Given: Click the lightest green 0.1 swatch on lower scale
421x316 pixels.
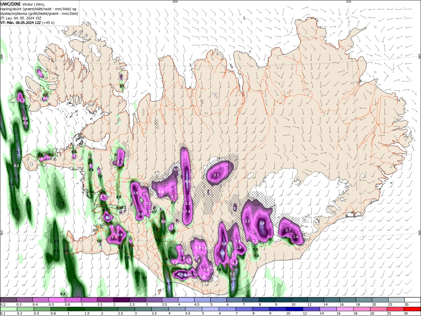Looking at the screenshot, I should point(9,309).
